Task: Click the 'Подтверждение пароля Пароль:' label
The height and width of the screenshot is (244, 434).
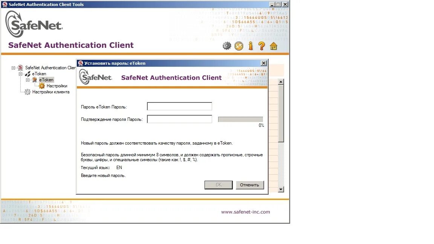Action: point(112,119)
